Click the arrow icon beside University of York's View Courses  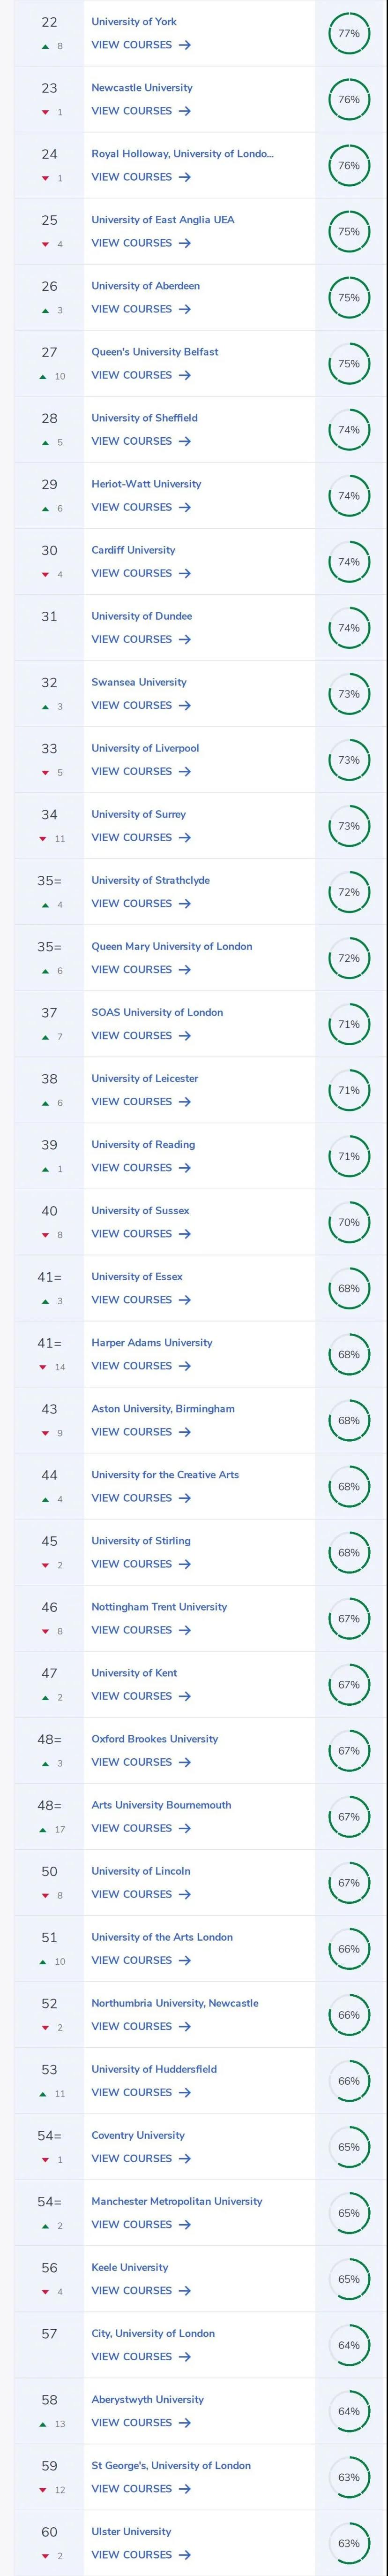tap(185, 45)
